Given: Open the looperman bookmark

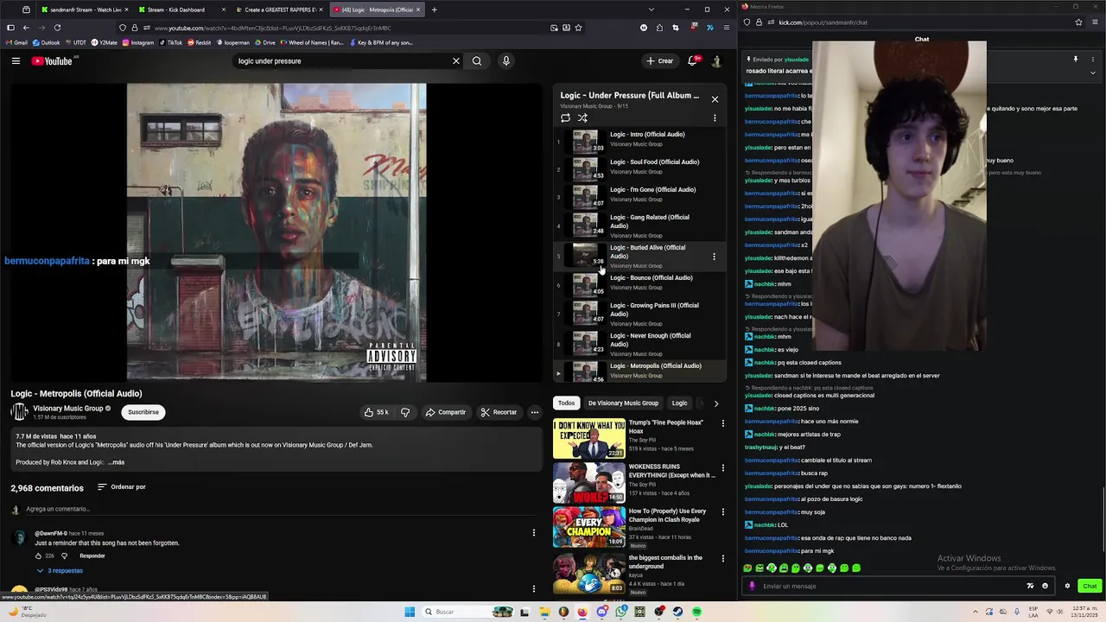Looking at the screenshot, I should [x=232, y=42].
